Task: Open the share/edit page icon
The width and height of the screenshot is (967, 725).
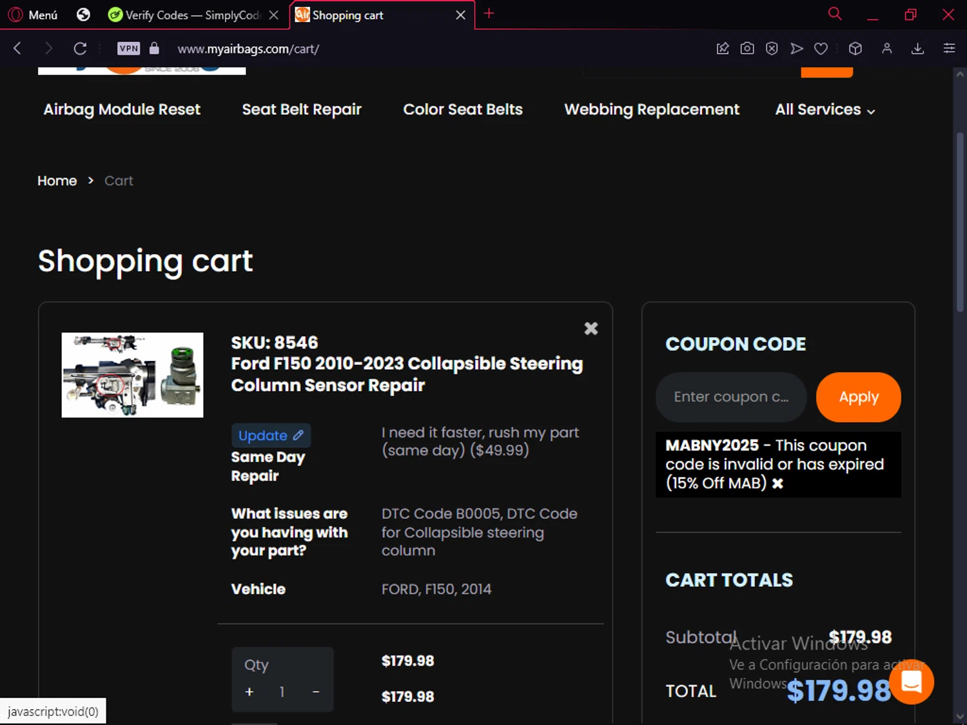Action: [x=723, y=48]
